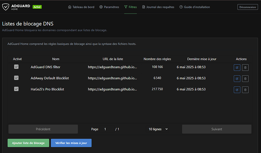The image size is (261, 153).
Task: Click Ajouter liste de blocage
Action: click(x=28, y=143)
